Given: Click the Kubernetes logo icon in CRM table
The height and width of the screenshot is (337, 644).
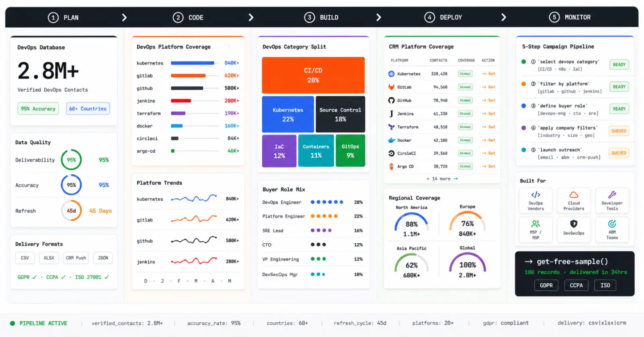Looking at the screenshot, I should point(391,74).
